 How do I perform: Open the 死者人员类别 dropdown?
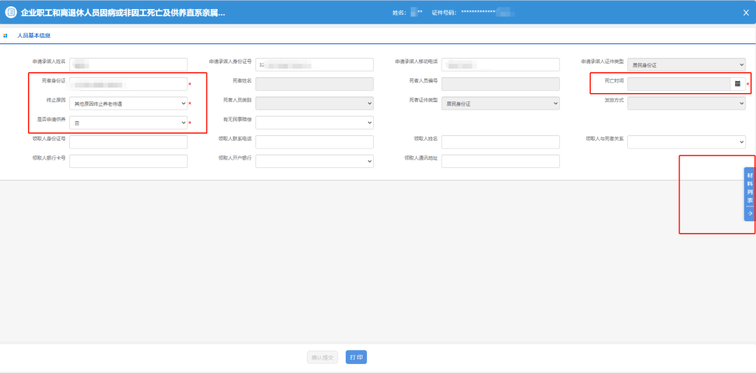314,103
